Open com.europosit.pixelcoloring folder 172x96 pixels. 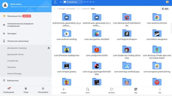(157, 67)
